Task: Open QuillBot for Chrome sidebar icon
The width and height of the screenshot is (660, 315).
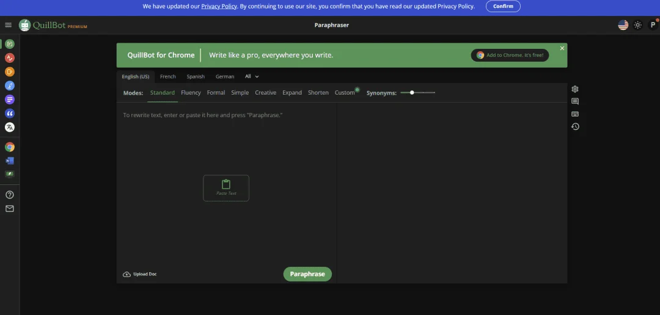Action: pyautogui.click(x=10, y=147)
